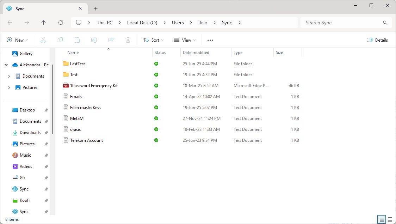Open Koofr in navigation pane
This screenshot has width=396, height=224.
tap(25, 200)
